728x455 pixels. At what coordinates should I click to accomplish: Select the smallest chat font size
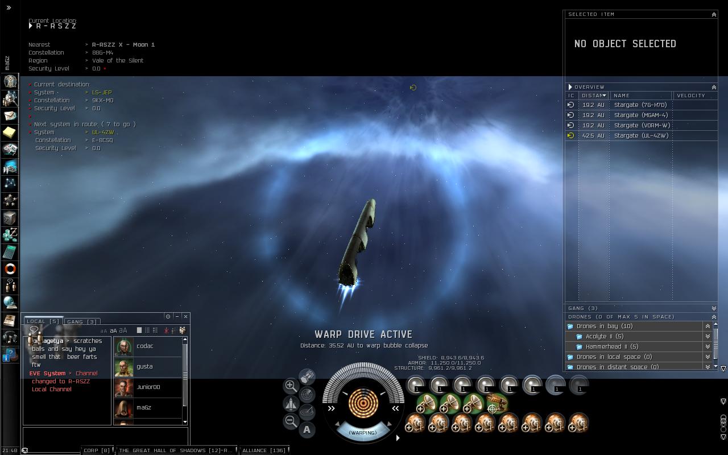click(x=104, y=331)
